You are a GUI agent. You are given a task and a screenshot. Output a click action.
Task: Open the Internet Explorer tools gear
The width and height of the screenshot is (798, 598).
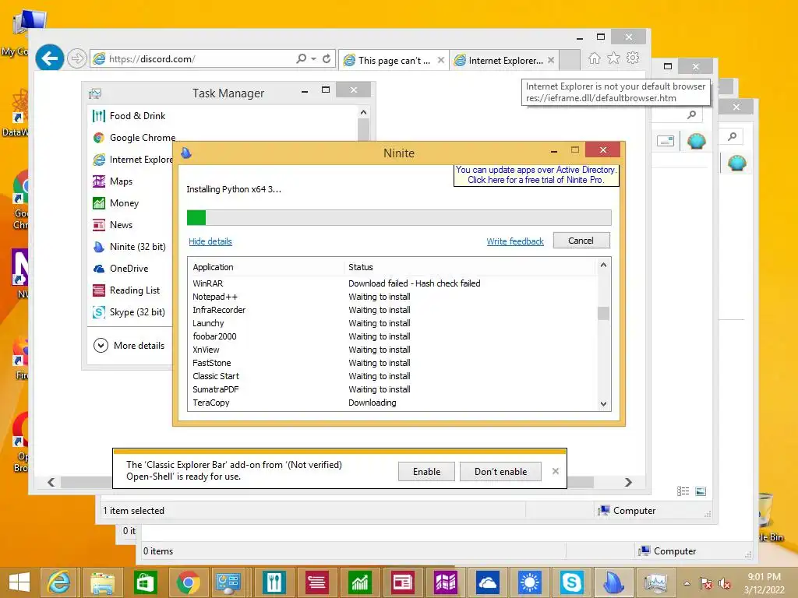[633, 58]
